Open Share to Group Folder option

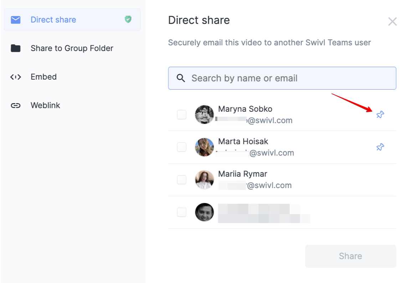72,48
